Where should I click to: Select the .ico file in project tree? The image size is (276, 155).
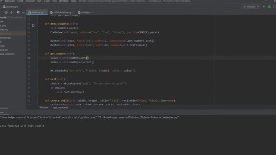(x=4, y=30)
